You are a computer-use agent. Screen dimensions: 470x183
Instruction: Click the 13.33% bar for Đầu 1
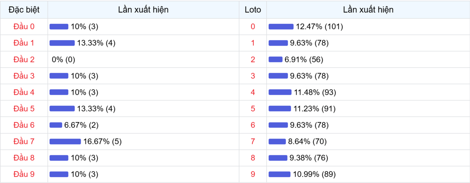click(x=62, y=43)
